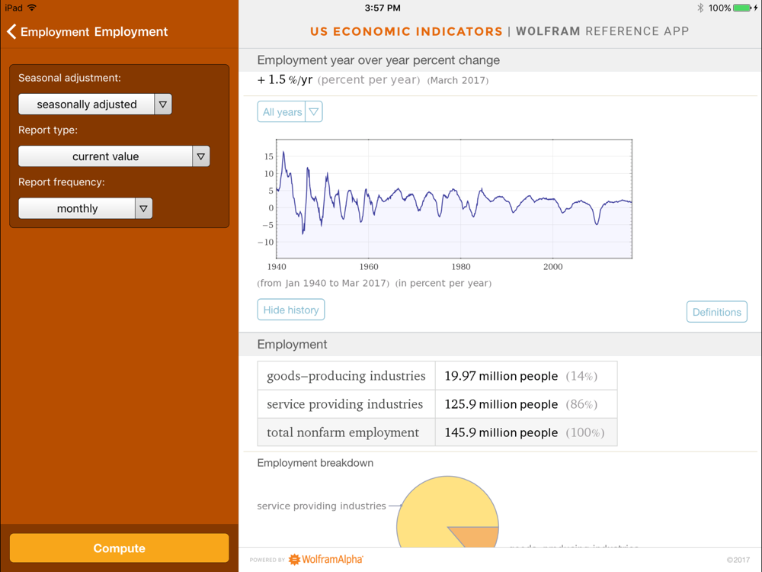This screenshot has height=572, width=762.
Task: Select the 19.97 million people value
Action: point(501,376)
